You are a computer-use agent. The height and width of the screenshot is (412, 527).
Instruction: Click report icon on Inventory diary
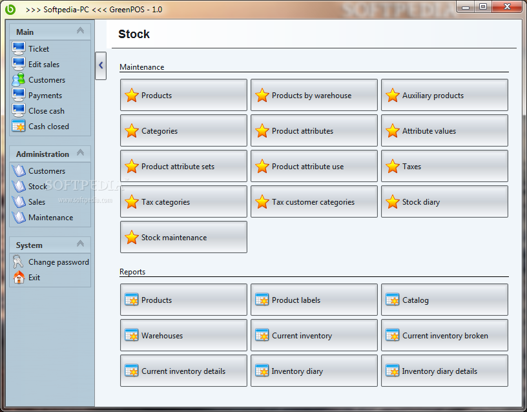(x=262, y=371)
